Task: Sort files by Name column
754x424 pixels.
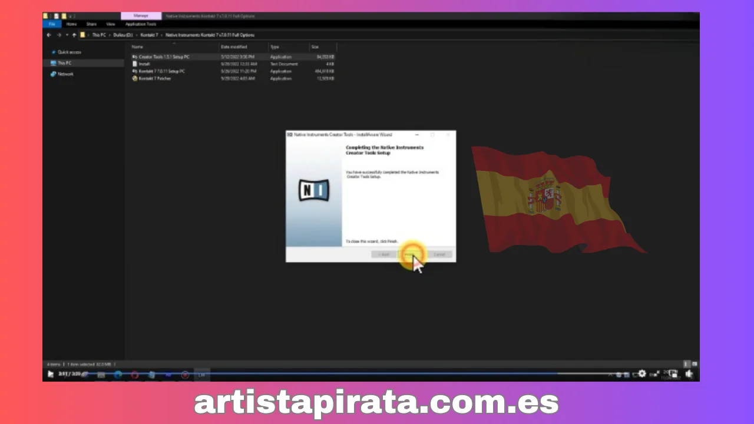Action: (137, 47)
